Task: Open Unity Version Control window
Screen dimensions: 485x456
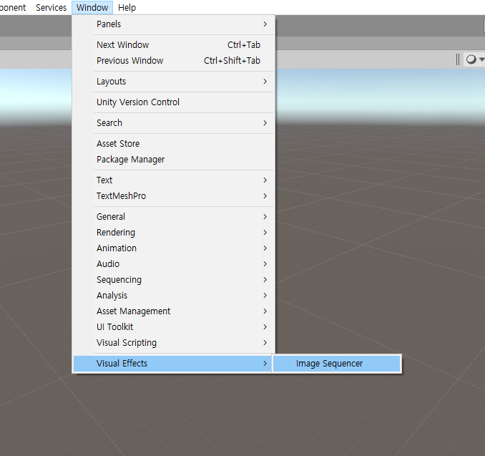Action: point(174,102)
